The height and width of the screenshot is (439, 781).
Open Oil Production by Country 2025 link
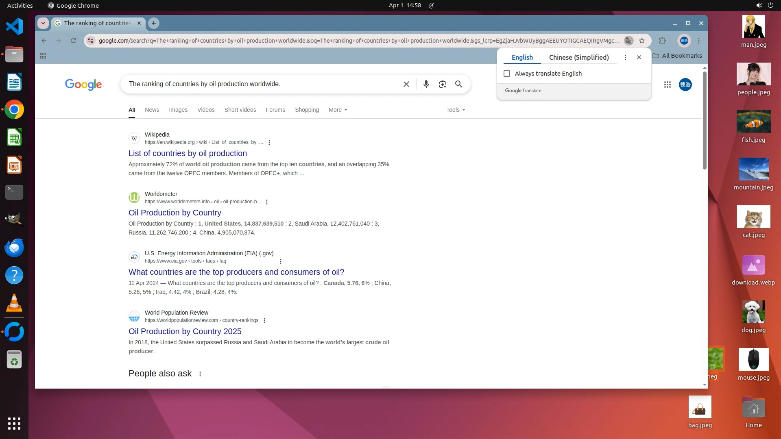click(185, 331)
